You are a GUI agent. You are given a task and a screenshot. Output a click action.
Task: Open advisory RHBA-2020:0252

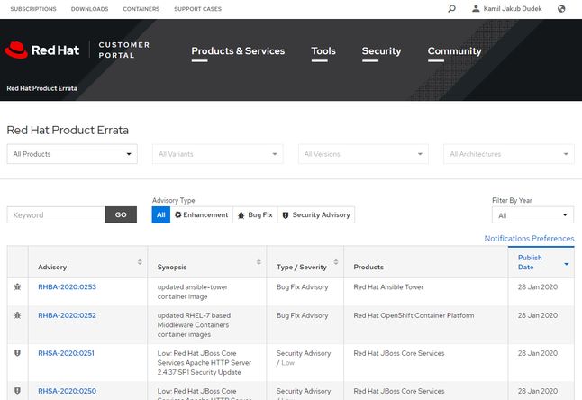click(x=67, y=315)
